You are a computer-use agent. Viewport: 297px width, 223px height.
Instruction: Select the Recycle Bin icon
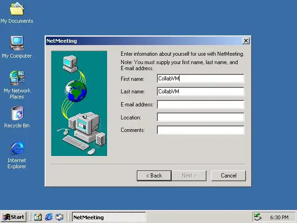(17, 117)
